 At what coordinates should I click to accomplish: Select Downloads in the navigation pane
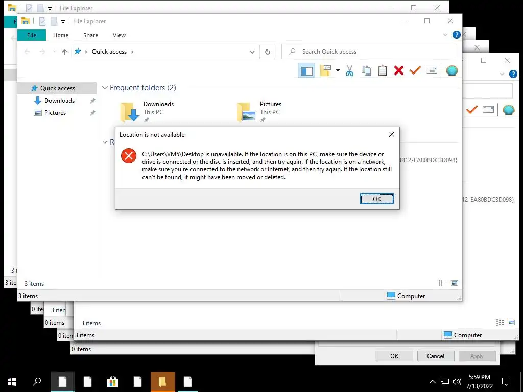pyautogui.click(x=59, y=101)
